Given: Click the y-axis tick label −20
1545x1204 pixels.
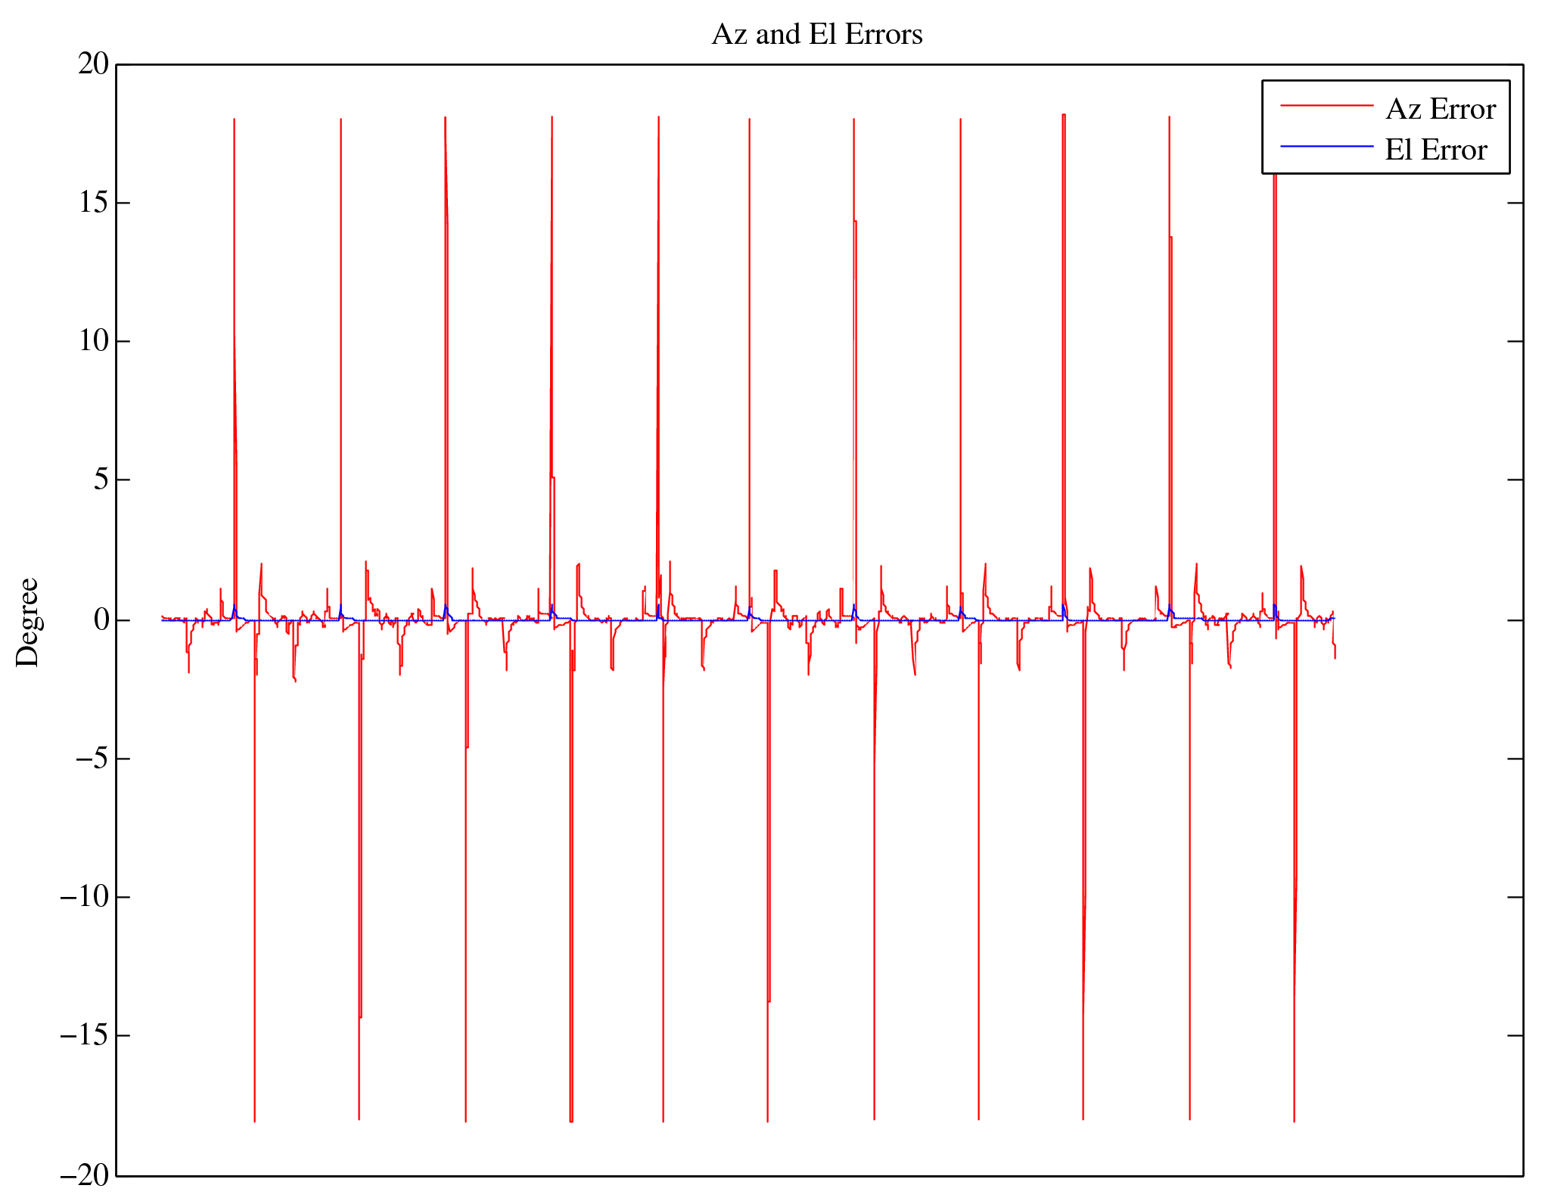Looking at the screenshot, I should click(x=85, y=1175).
